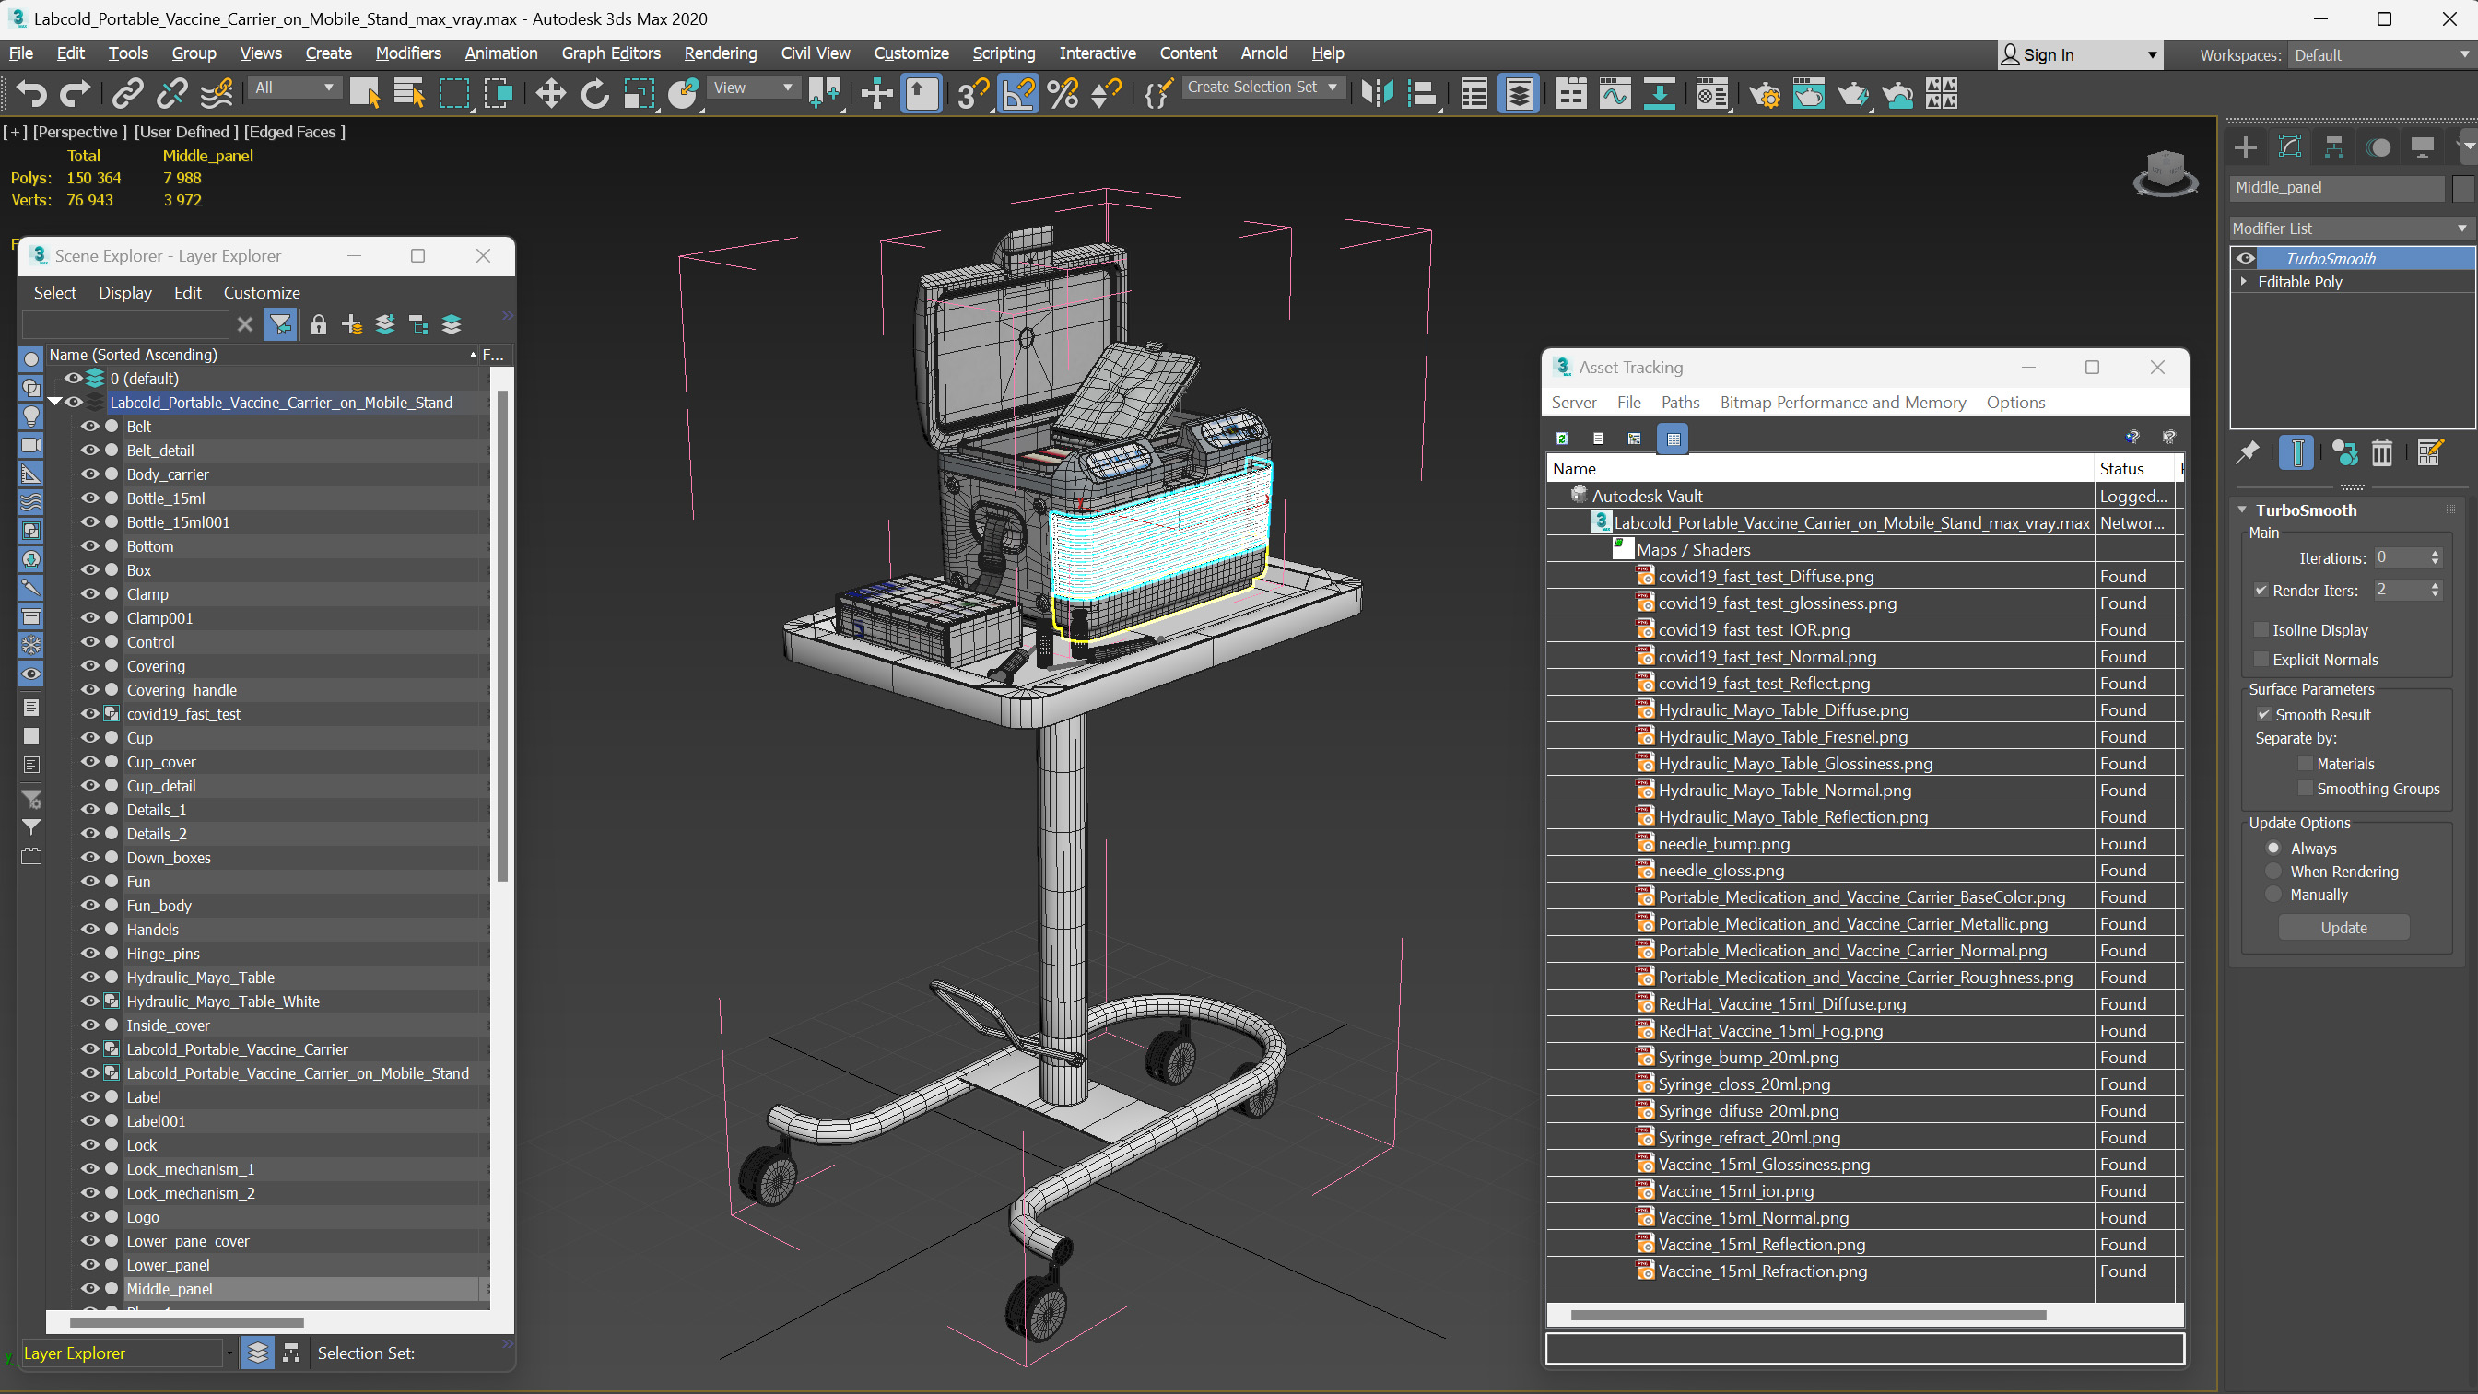Open the Scripting menu
Screen dimensions: 2478x1394
pos(1004,53)
